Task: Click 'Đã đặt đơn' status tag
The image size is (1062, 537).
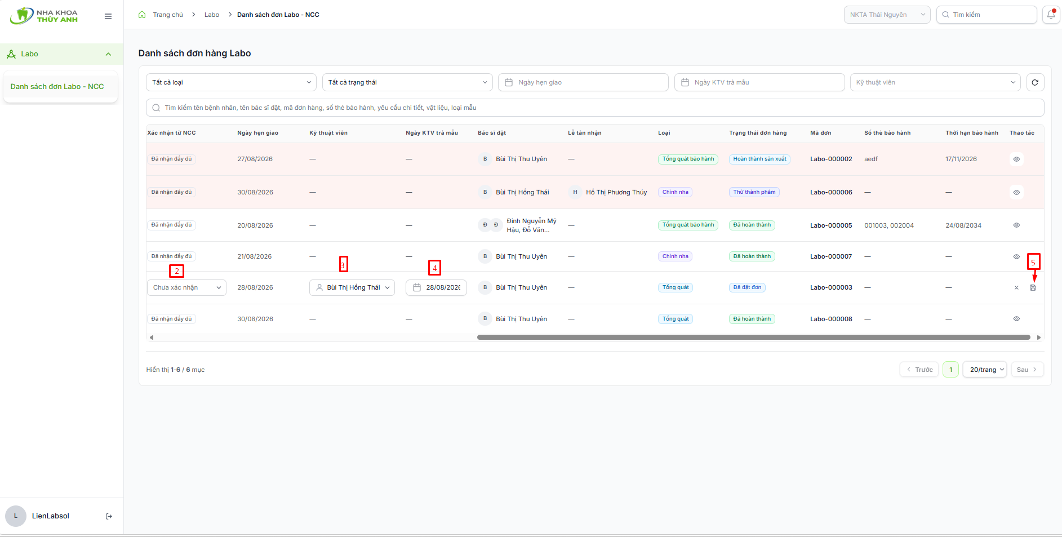Action: pos(747,287)
